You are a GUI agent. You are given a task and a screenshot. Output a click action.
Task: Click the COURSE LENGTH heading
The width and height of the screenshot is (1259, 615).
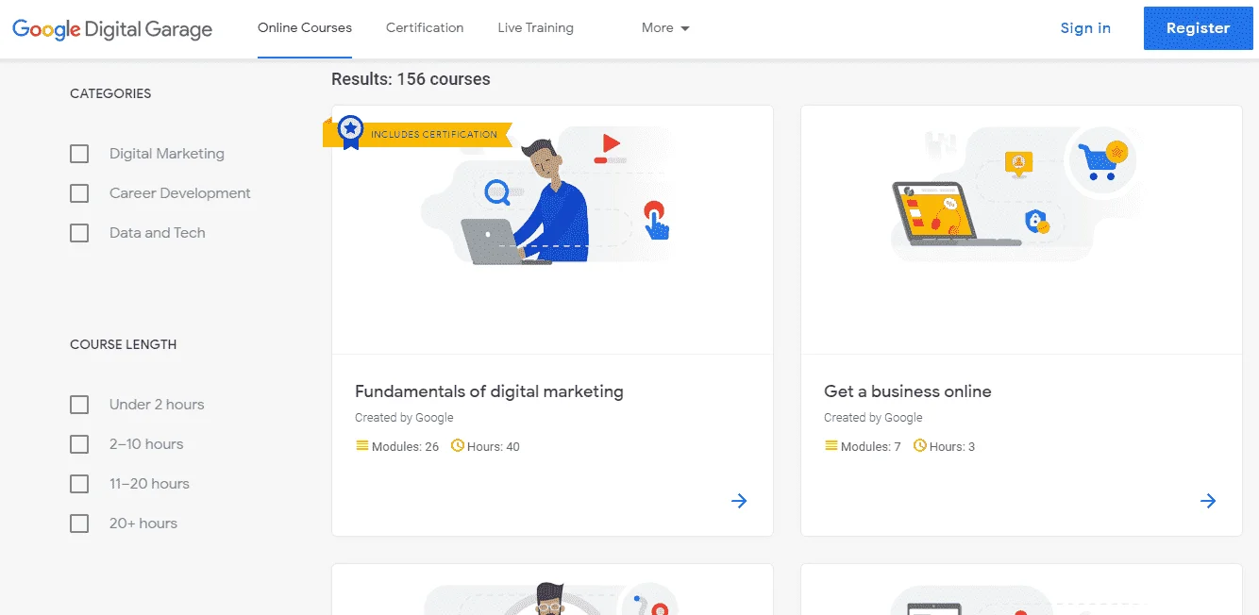pyautogui.click(x=124, y=344)
